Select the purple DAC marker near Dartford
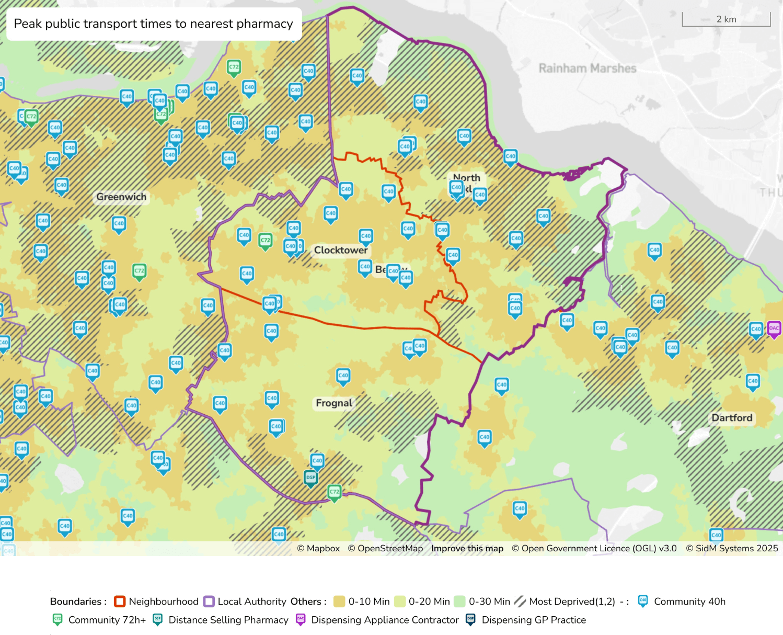 click(774, 328)
